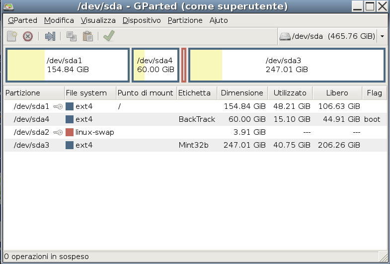The image size is (390, 264).
Task: Select the /dev/sda4 block in disk map
Action: coord(155,65)
